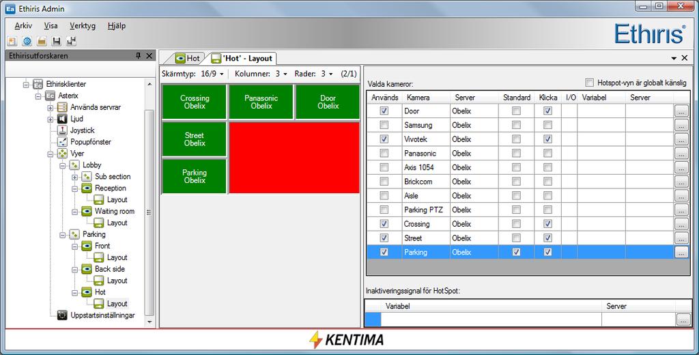Select the Back side view icon
The image size is (699, 355).
tap(87, 269)
